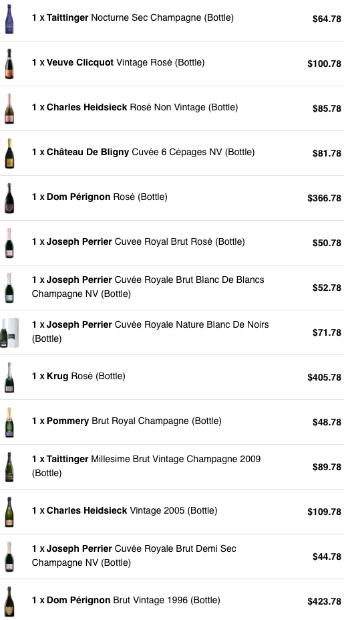Image resolution: width=344 pixels, height=620 pixels.
Task: Select the $405.78 Krug Rosé price
Action: [324, 377]
